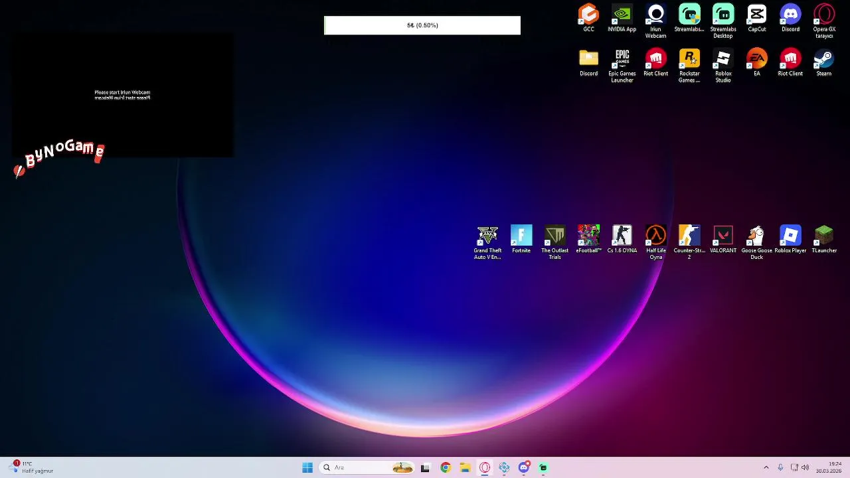This screenshot has height=478, width=850.
Task: Switch to Opera GX in the taskbar
Action: point(485,467)
